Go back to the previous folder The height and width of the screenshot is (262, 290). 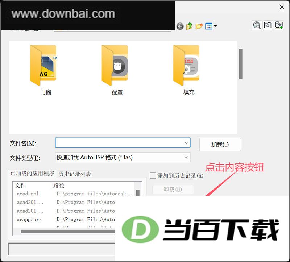(180, 26)
